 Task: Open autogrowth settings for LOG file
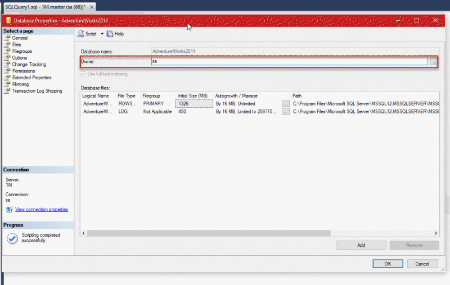click(286, 112)
